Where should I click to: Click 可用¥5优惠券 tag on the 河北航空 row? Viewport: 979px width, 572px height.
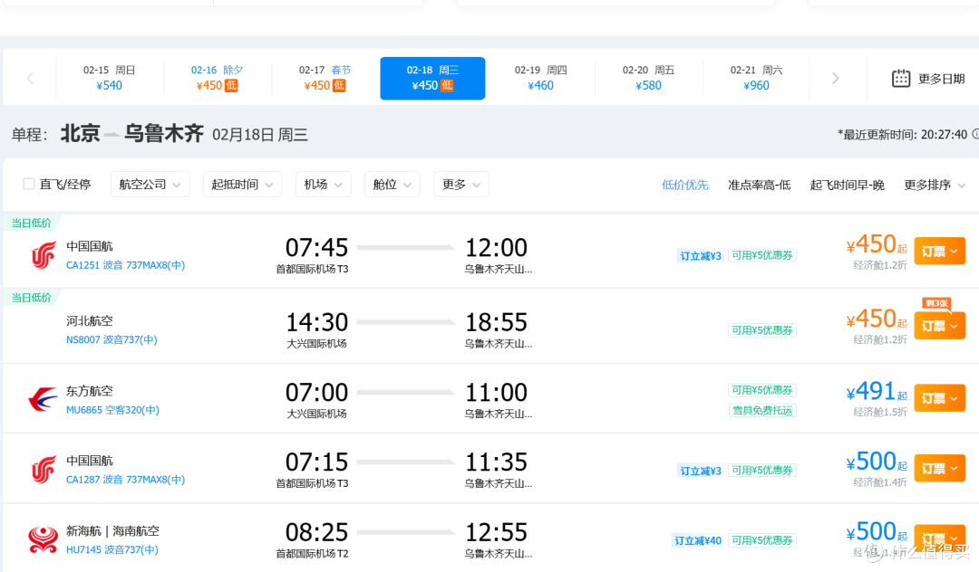[x=762, y=330]
